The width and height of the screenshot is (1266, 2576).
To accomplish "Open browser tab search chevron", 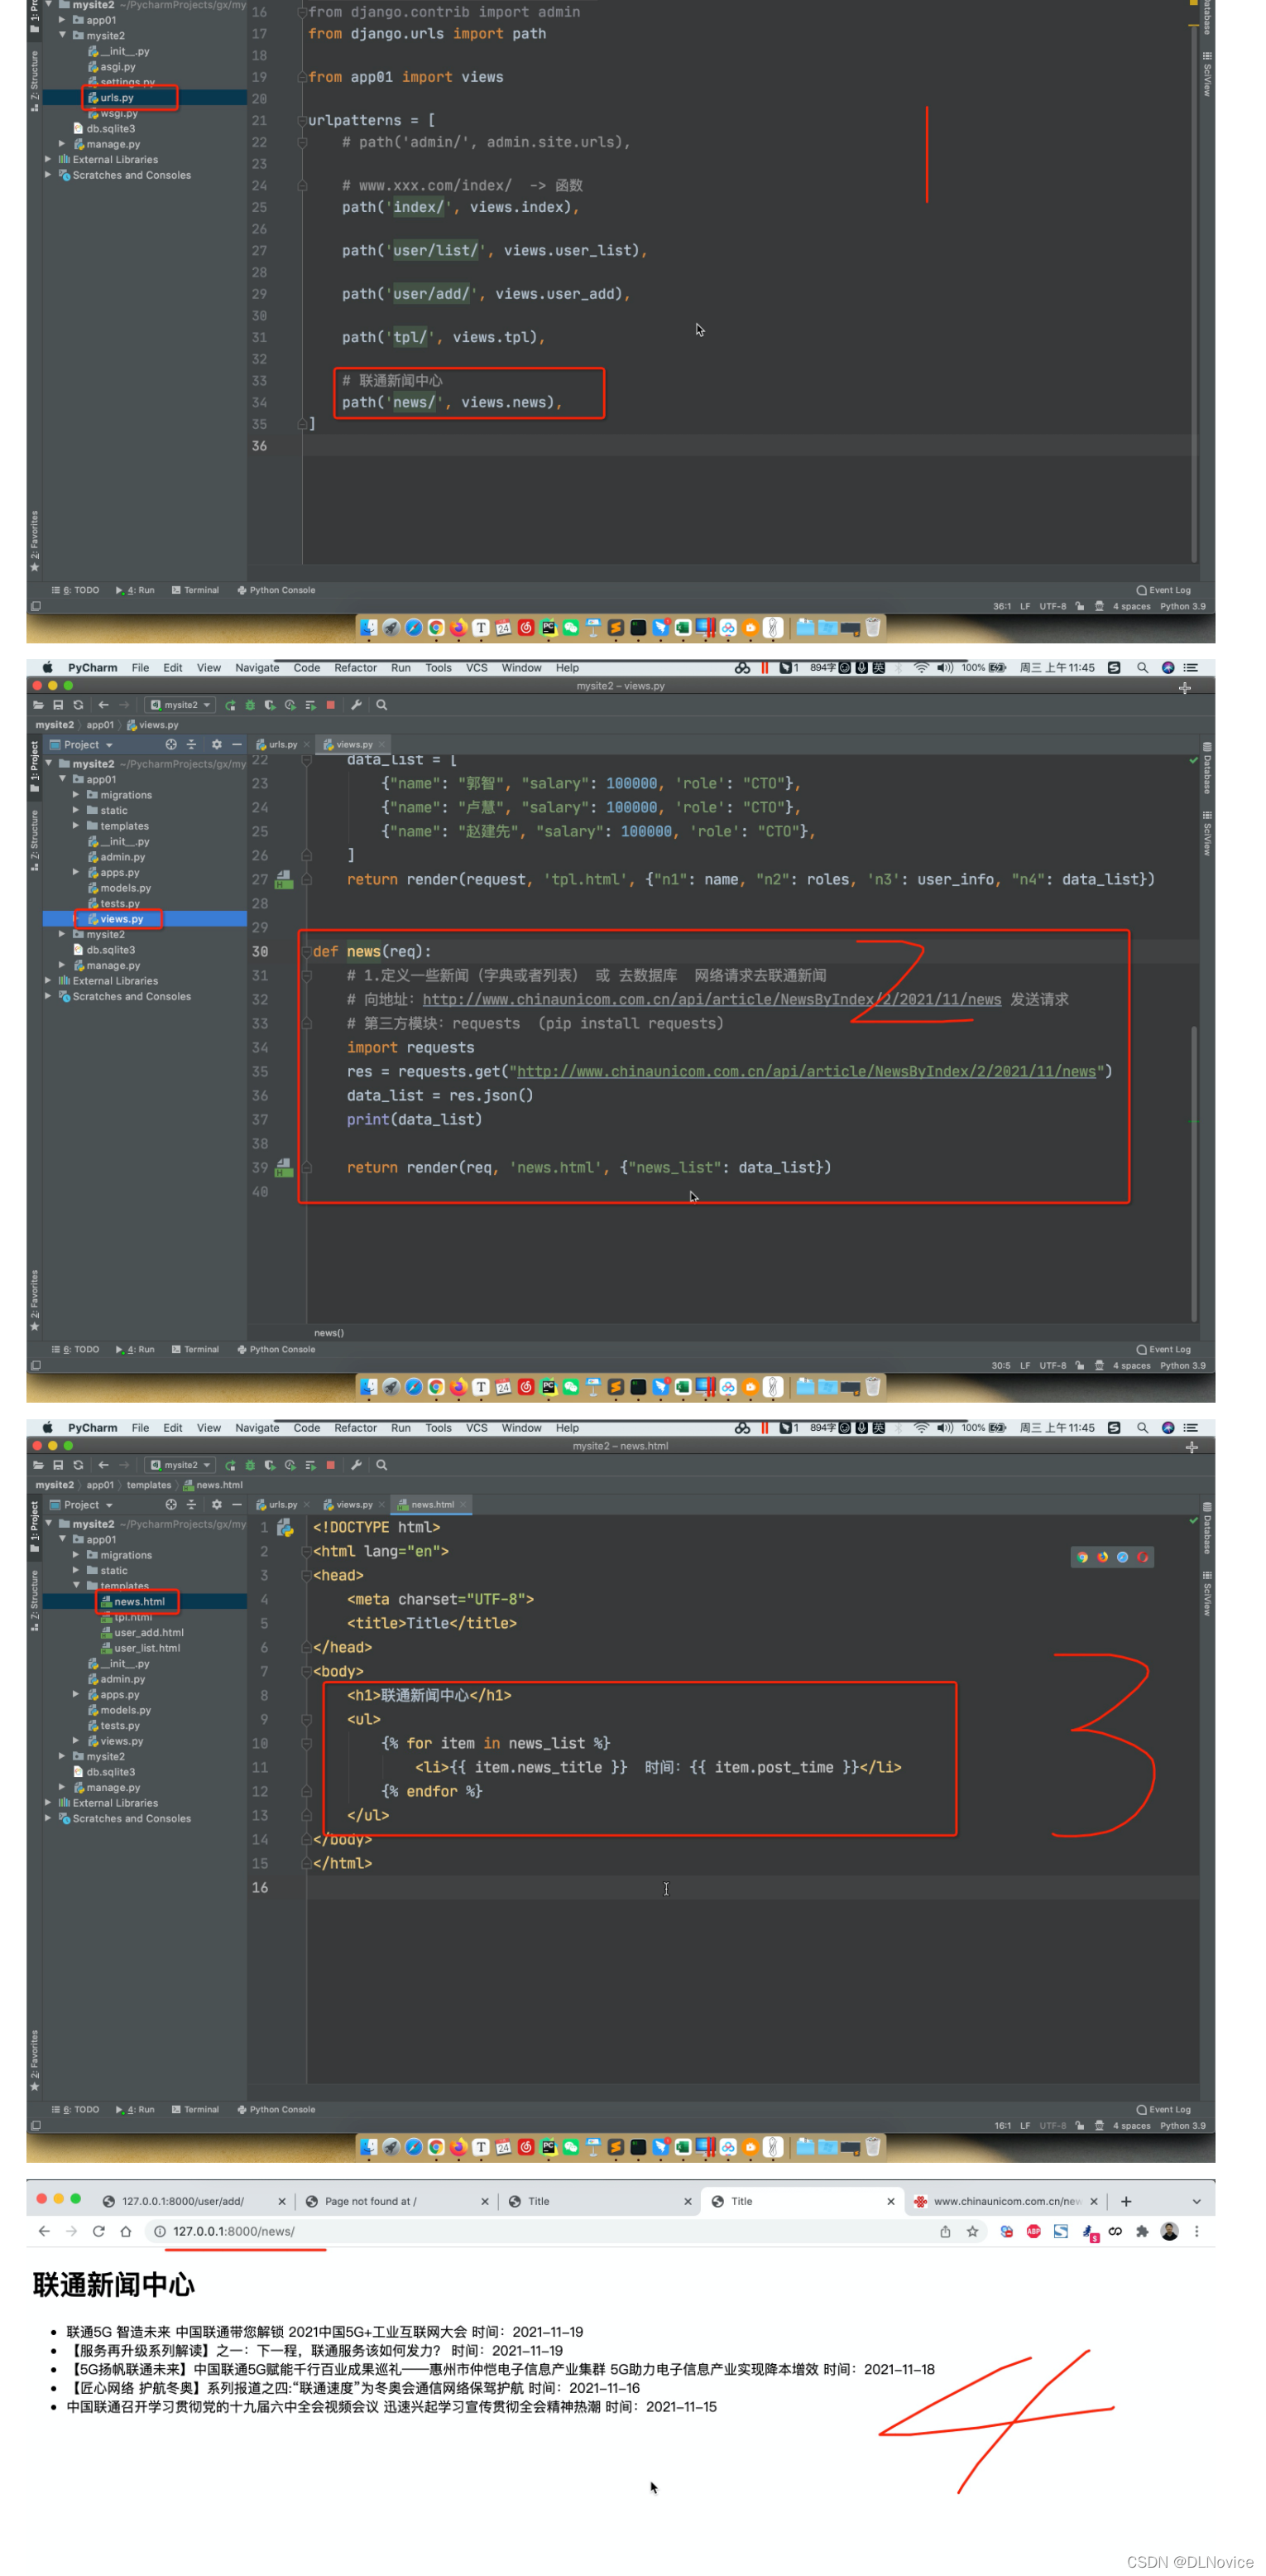I will (x=1196, y=2201).
